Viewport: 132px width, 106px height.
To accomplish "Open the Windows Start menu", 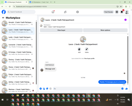I will click(x=2, y=100).
